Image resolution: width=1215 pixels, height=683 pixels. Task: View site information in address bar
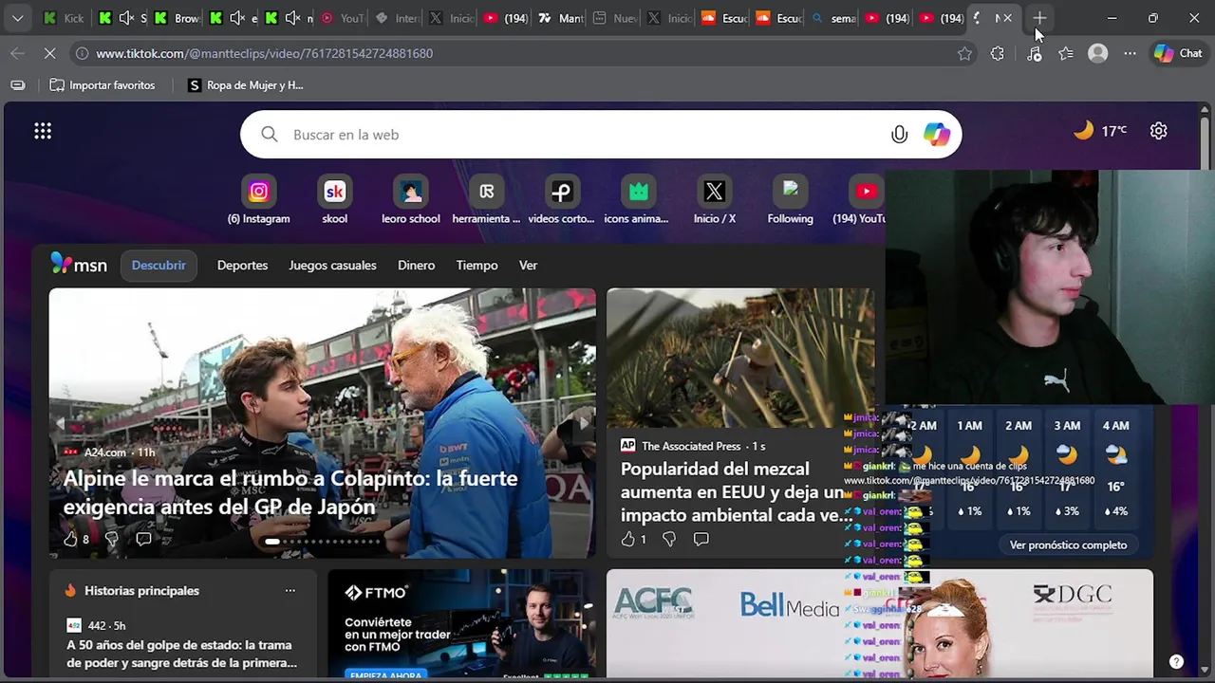82,54
